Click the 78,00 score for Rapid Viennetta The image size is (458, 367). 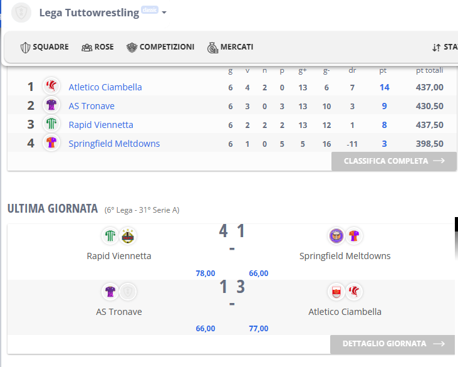pyautogui.click(x=206, y=274)
